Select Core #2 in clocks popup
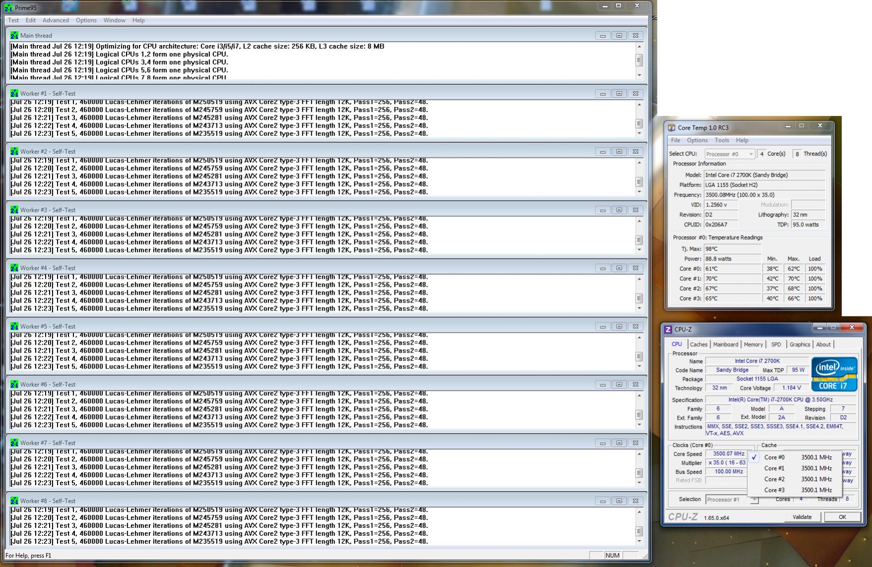The image size is (872, 567). 794,479
